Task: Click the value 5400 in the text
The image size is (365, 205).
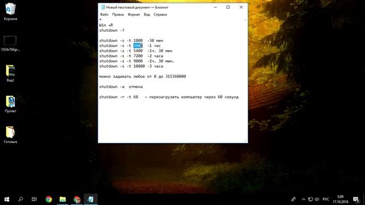Action: 138,51
